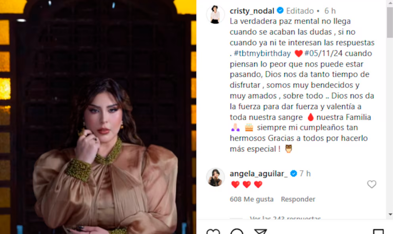Click the scrollbar up arrow in the comments
The image size is (393, 234).
click(390, 3)
